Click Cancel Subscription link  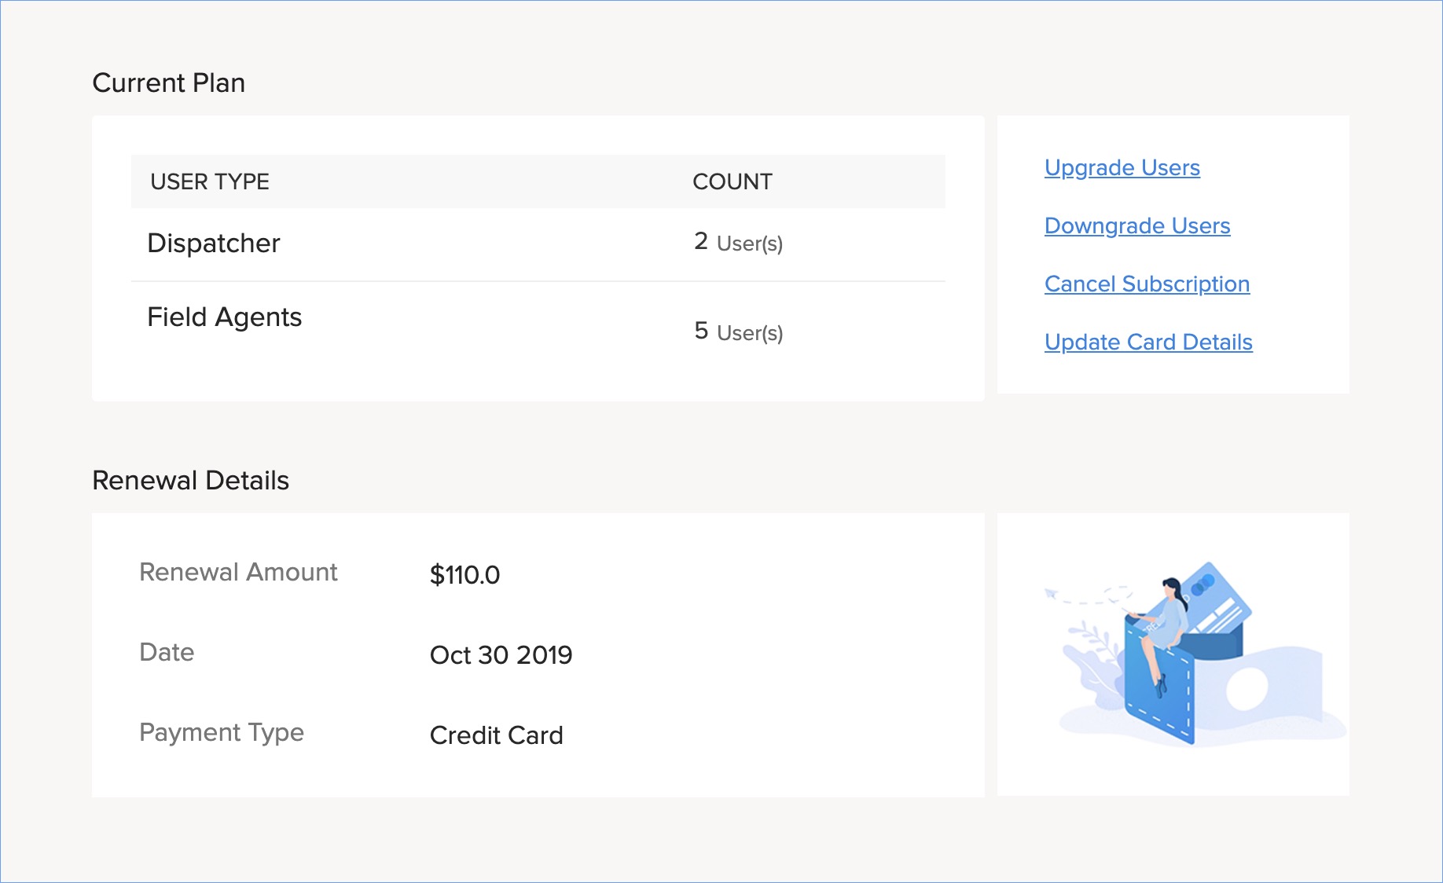pos(1146,284)
